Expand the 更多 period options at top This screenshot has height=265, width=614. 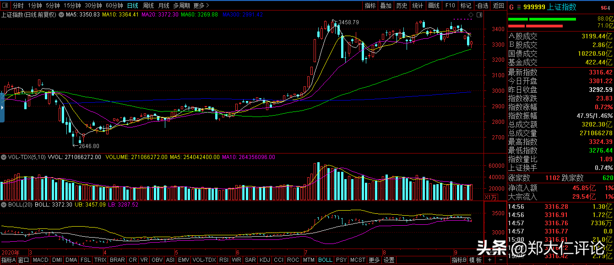point(201,5)
